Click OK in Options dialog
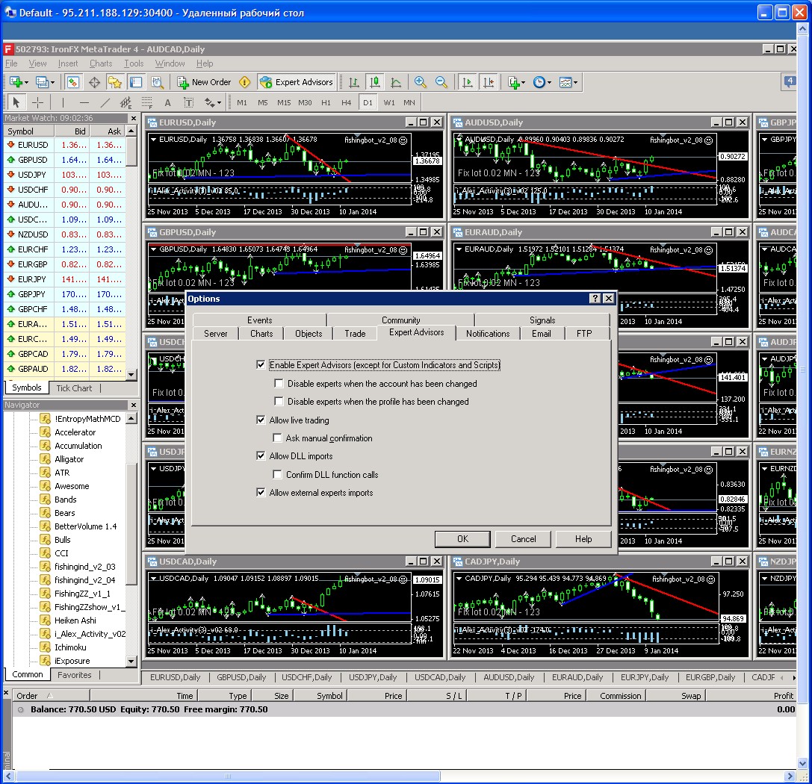Viewport: 812px width, 784px height. (462, 538)
